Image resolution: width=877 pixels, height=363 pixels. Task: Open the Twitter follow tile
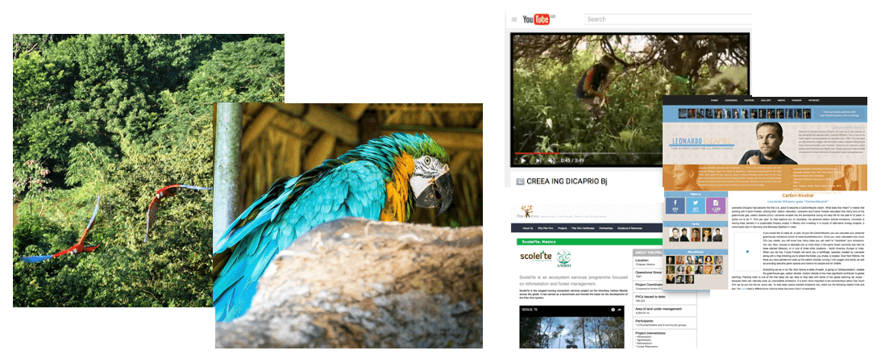pos(695,206)
